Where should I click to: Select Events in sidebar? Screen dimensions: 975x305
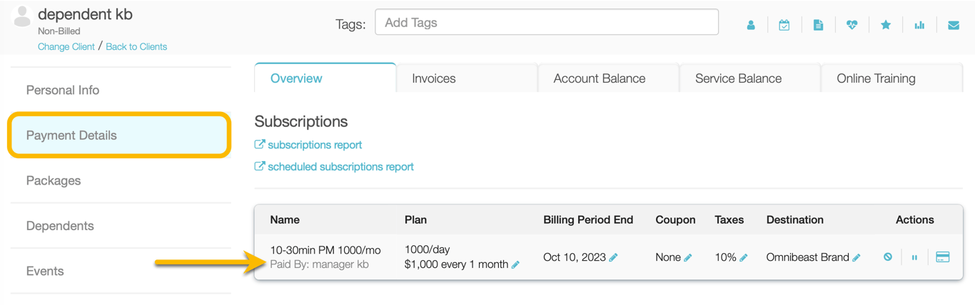coord(121,271)
